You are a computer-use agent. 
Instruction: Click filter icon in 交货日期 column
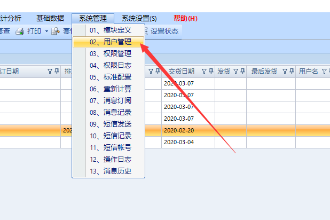coord(203,71)
